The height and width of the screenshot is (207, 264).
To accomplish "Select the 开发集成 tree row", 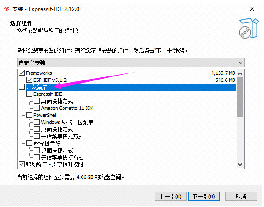I will pyautogui.click(x=130, y=87).
